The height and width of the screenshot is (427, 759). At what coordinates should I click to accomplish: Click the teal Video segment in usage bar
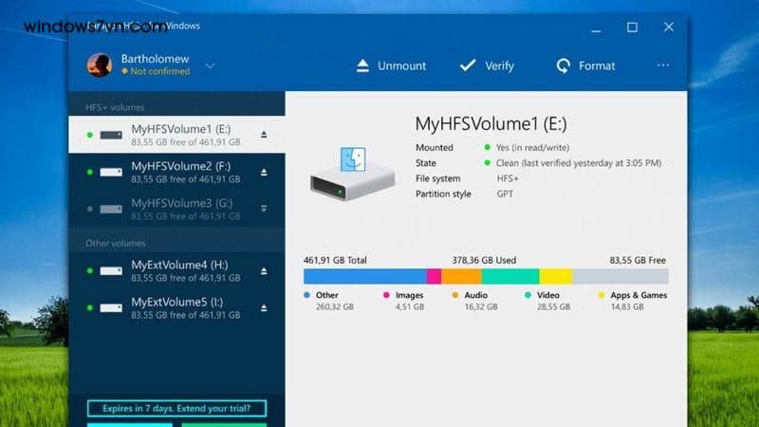tap(510, 276)
